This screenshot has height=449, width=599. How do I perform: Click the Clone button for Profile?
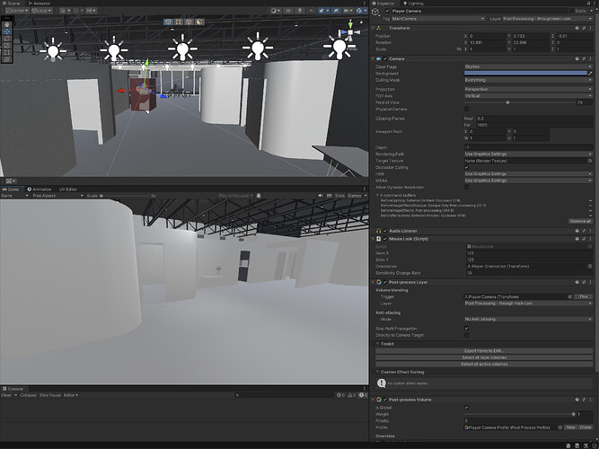[x=586, y=427]
